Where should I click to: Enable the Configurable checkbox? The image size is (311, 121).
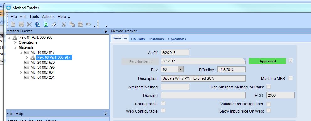[163, 103]
